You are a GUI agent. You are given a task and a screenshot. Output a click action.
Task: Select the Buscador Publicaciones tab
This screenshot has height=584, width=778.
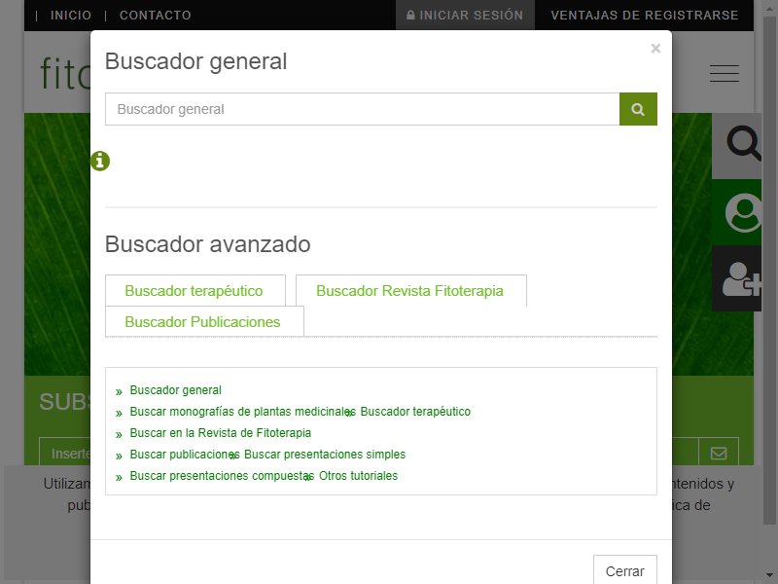click(203, 322)
